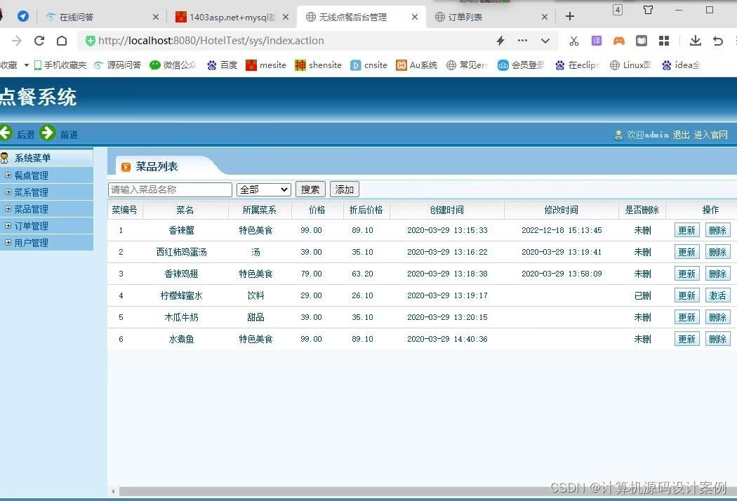Click 更新 for 木瓜牛奶 row
737x501 pixels.
[x=686, y=317]
